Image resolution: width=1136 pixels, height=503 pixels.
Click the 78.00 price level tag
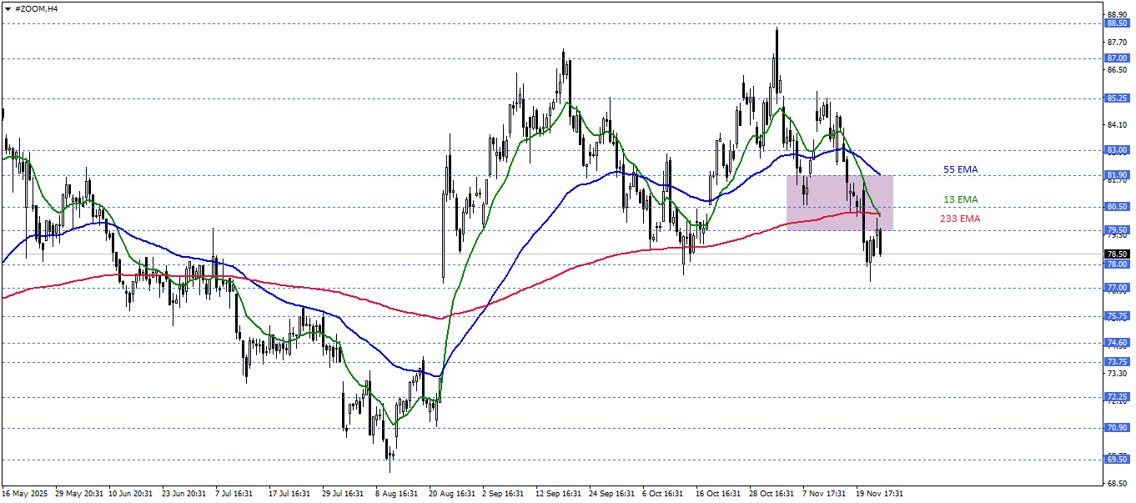(x=1117, y=264)
